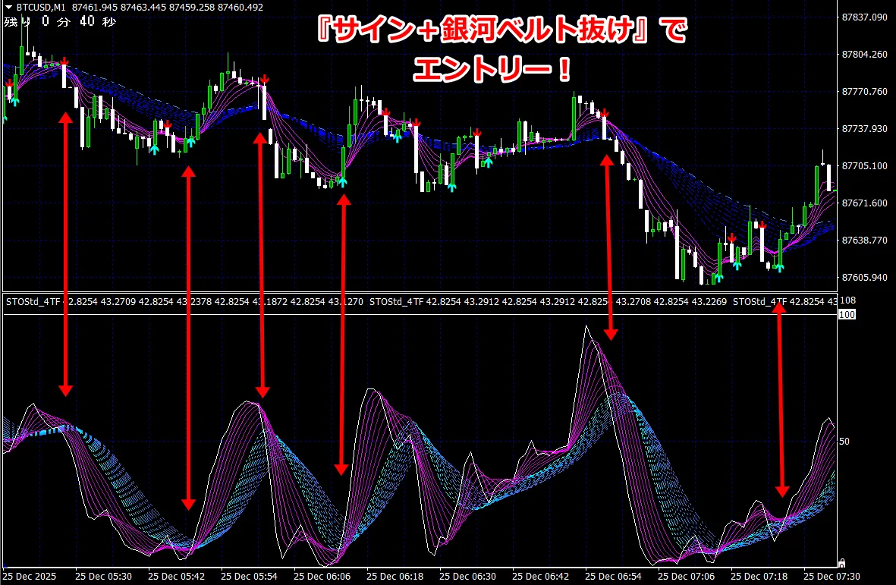
Task: Click price scale label 87770.760
Action: point(865,91)
